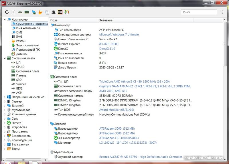
Task: Expand the Сеть tree node
Action: click(x=5, y=118)
